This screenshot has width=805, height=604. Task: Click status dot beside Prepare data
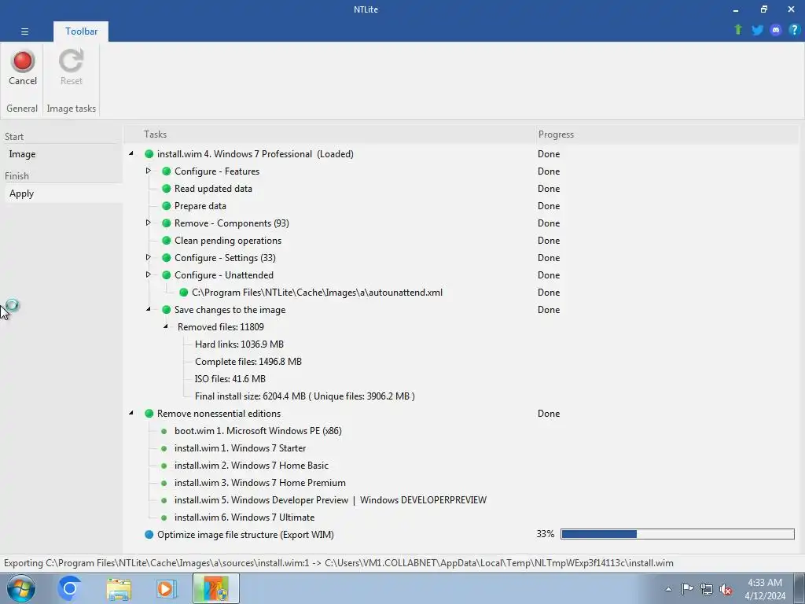167,206
